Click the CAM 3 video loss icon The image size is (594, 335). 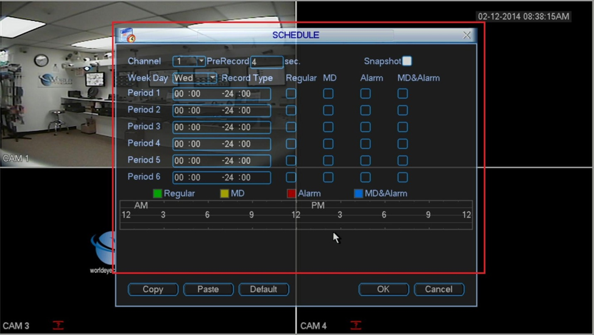click(x=58, y=325)
